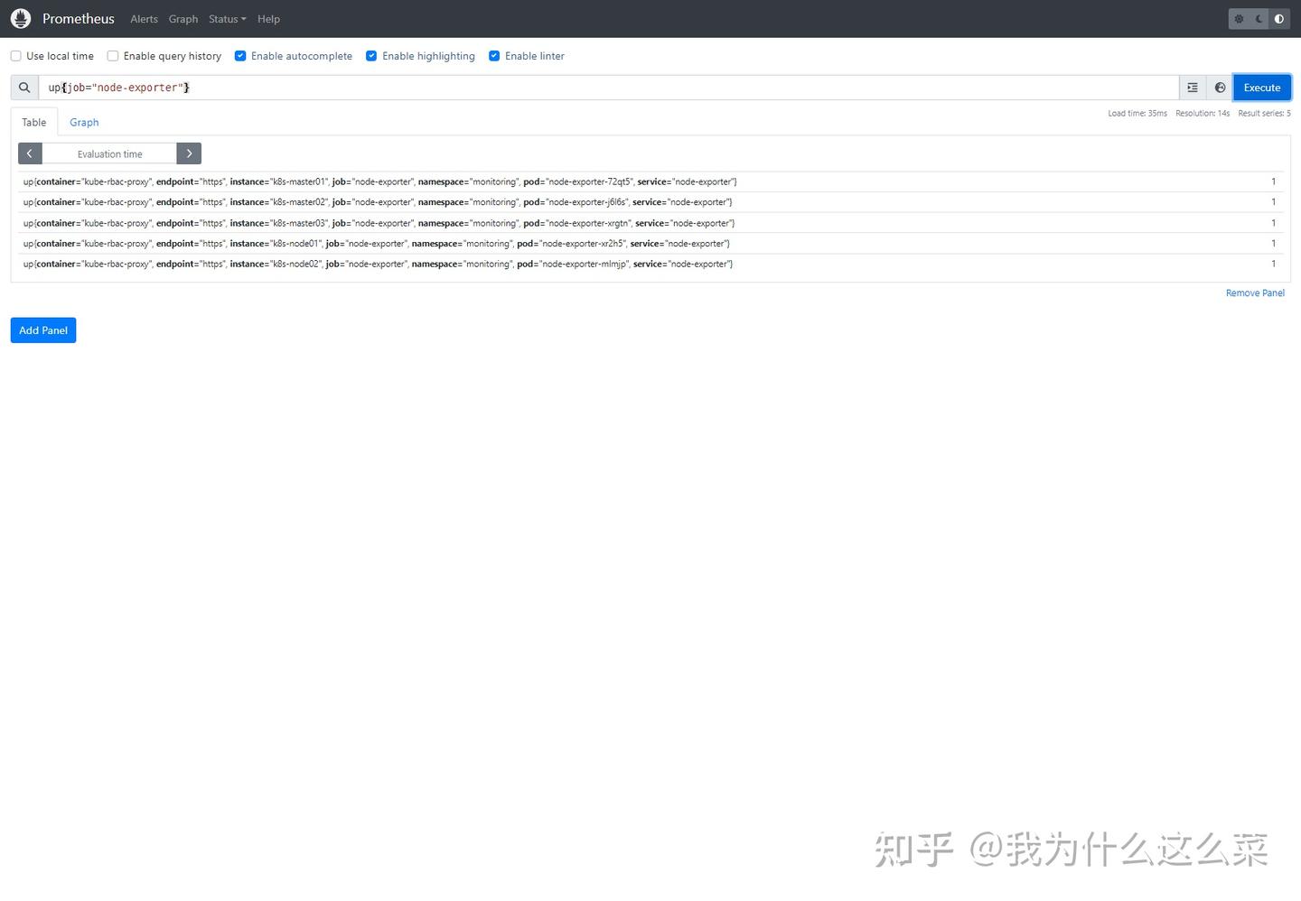Click inside the Evaluation time field
The image size is (1301, 901).
pyautogui.click(x=109, y=153)
